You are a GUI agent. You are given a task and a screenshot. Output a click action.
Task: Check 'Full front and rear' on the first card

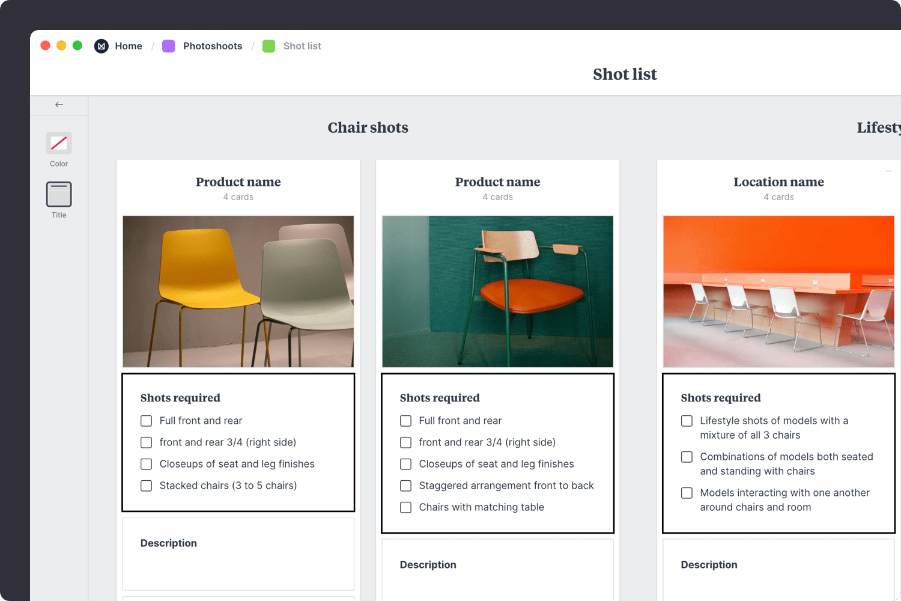point(146,421)
